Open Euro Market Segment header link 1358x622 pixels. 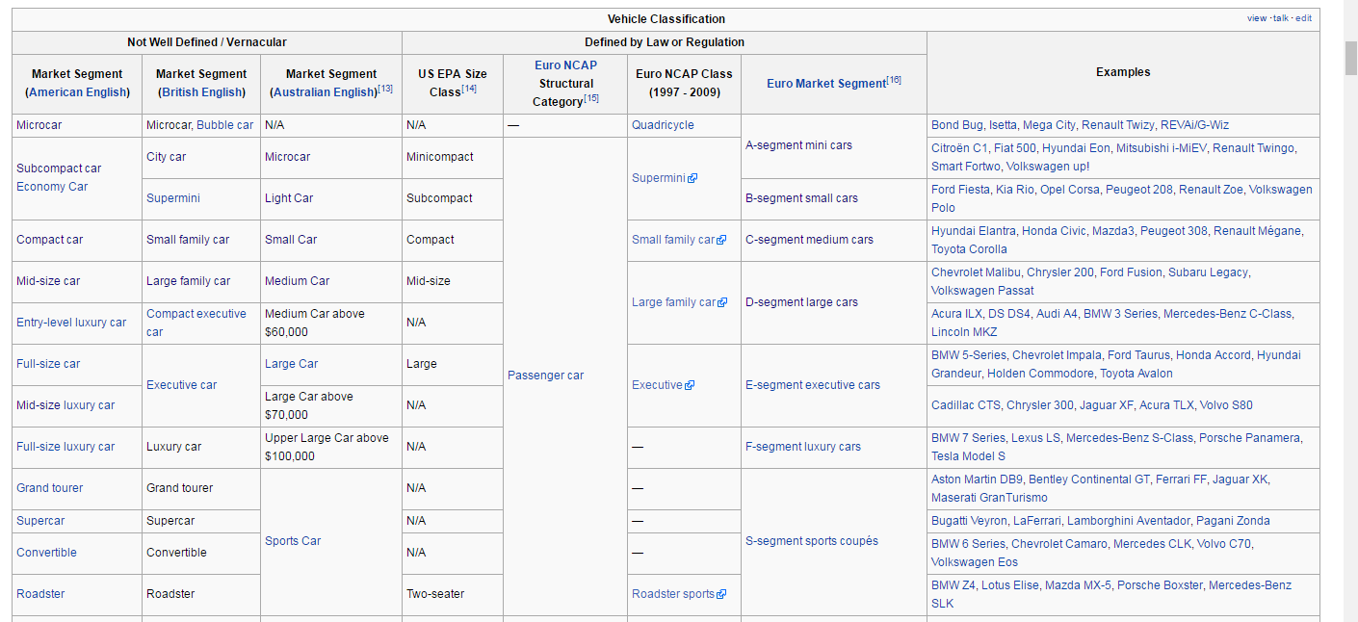pyautogui.click(x=826, y=84)
